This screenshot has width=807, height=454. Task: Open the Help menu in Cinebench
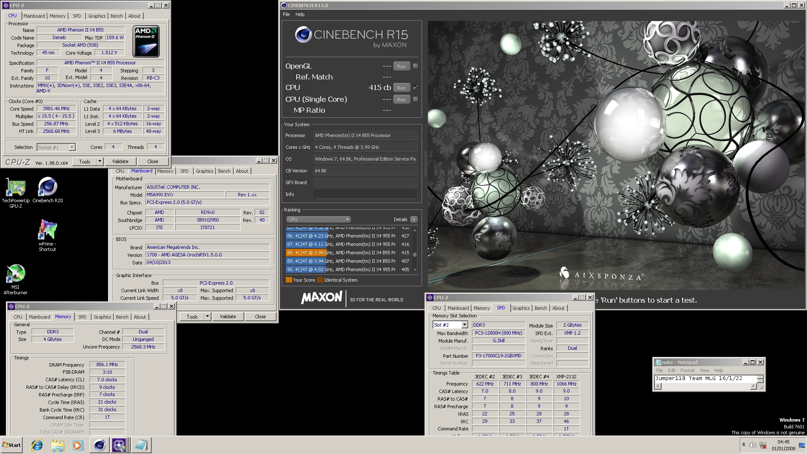300,14
